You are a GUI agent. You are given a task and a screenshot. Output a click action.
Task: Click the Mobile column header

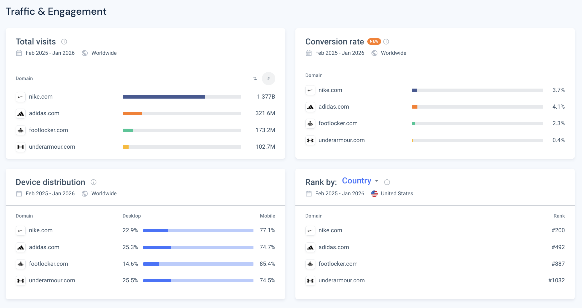(x=268, y=216)
